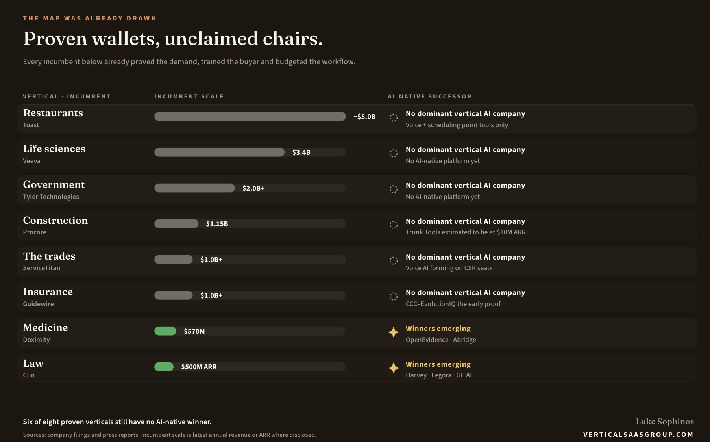Click the gold star icon in Medicine row
The image size is (710, 442).
coord(394,332)
